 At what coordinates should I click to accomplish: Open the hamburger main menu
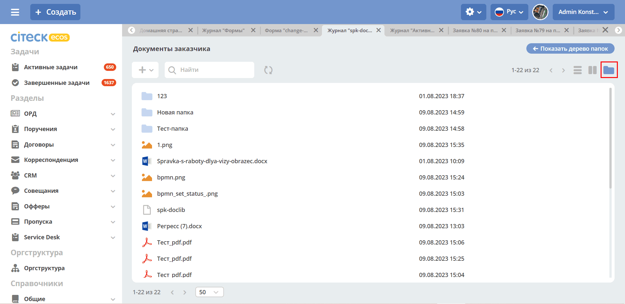pyautogui.click(x=15, y=12)
